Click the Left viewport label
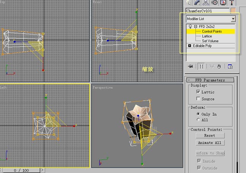246x173 pixels. [3, 88]
